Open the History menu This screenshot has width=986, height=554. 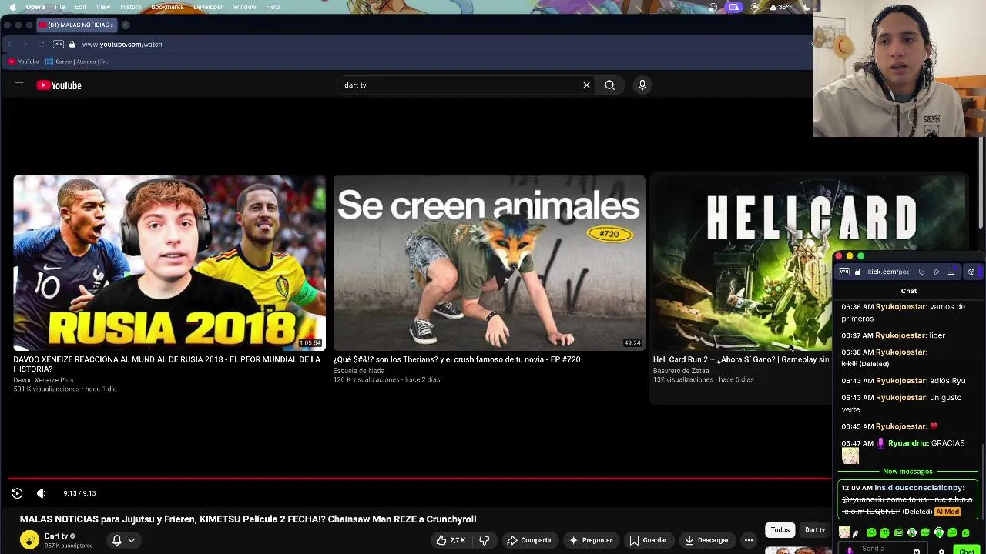click(x=130, y=7)
